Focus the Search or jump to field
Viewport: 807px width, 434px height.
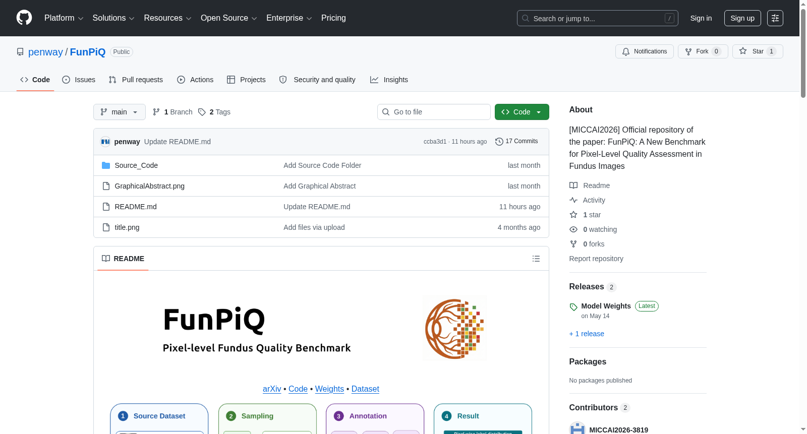point(598,18)
